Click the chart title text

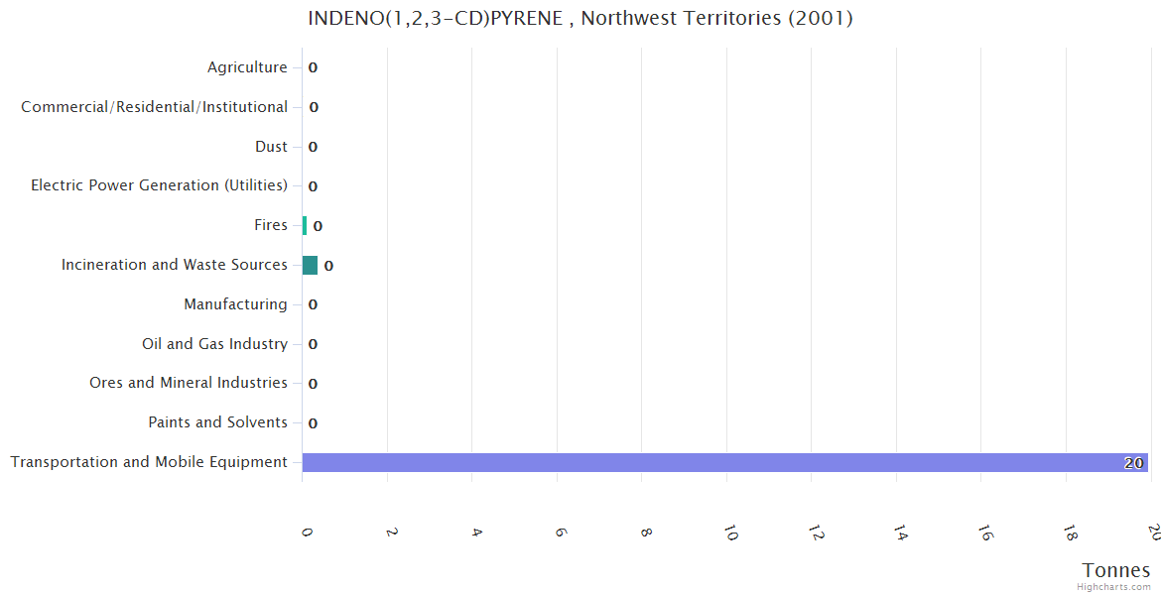pos(580,18)
